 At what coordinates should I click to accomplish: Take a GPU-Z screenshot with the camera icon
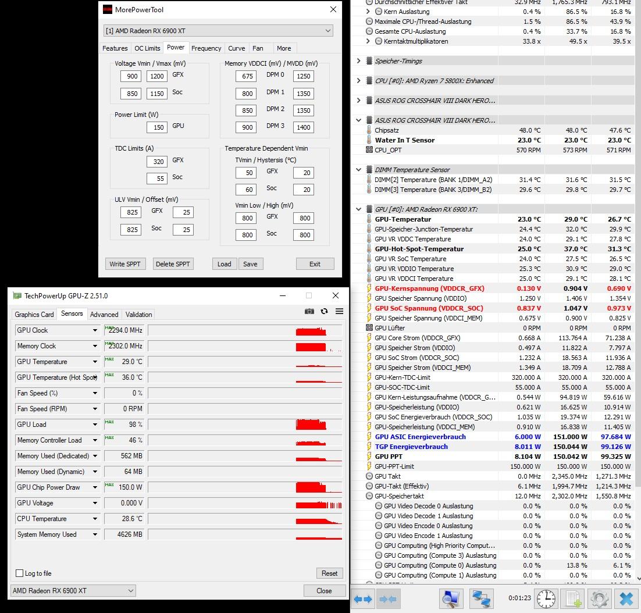click(x=309, y=311)
